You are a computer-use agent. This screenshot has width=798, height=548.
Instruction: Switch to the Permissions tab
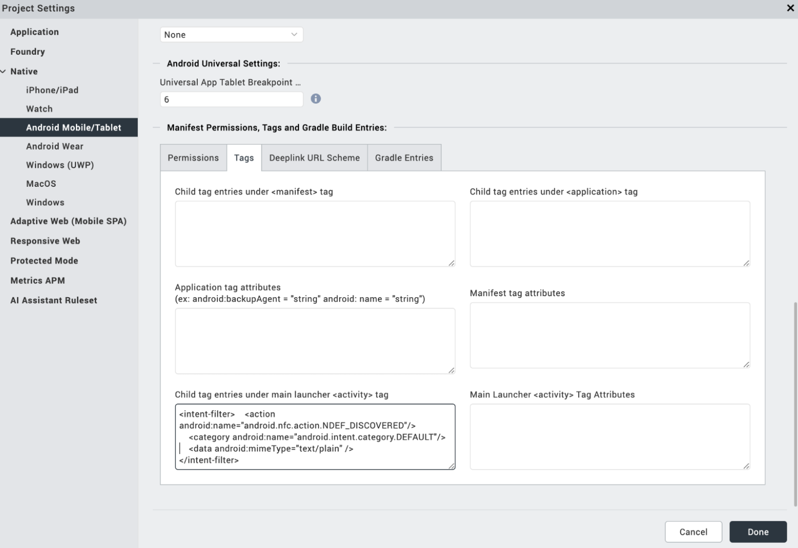point(193,158)
